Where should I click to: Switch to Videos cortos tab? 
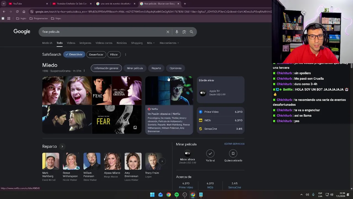pos(104,43)
